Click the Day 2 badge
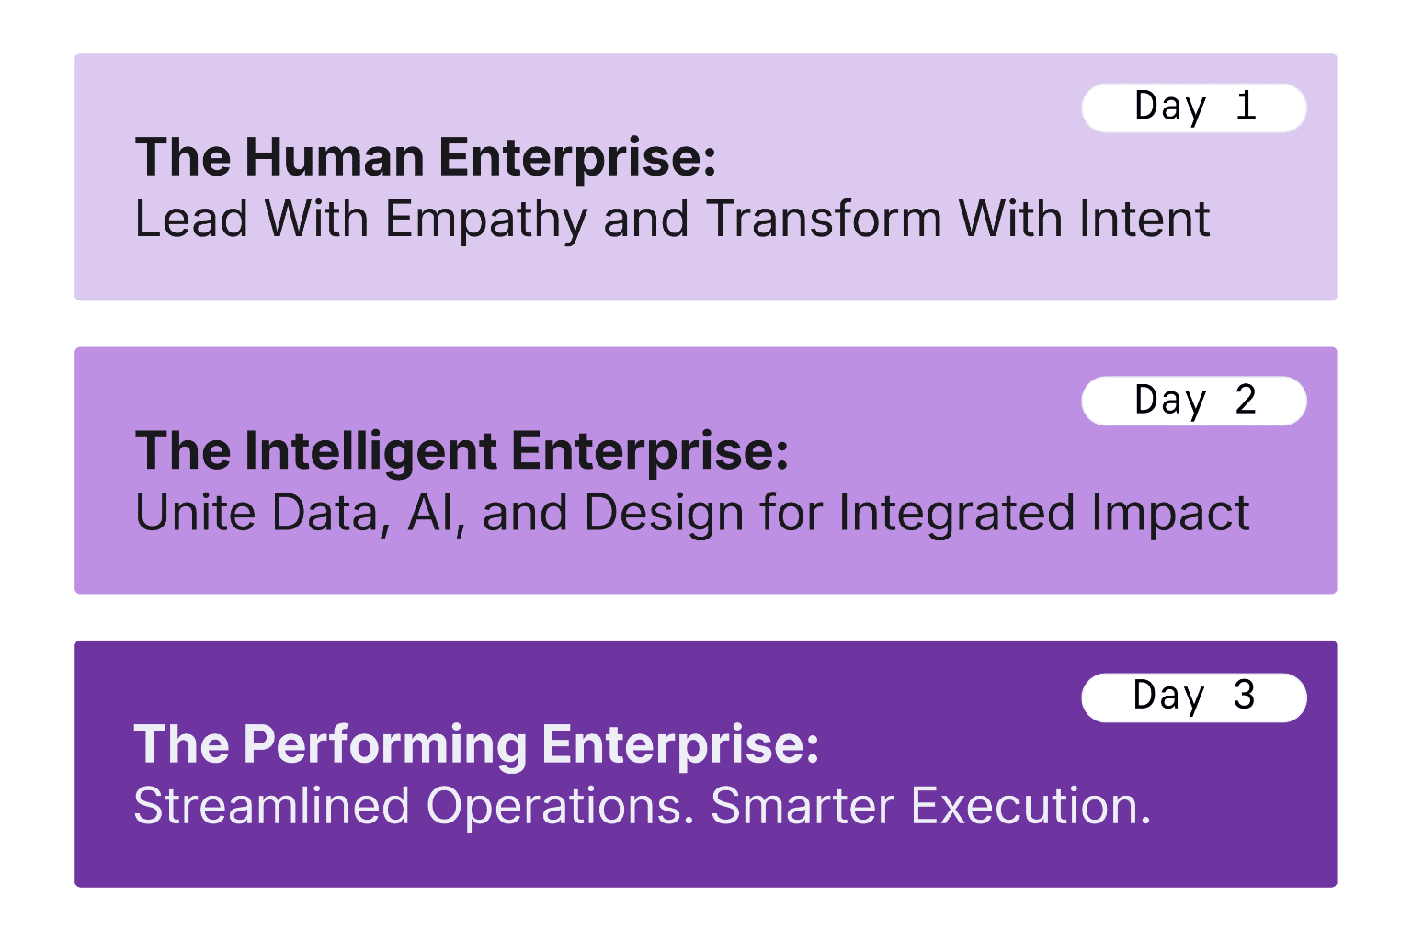Screen dimensions: 1412x941 1193,401
